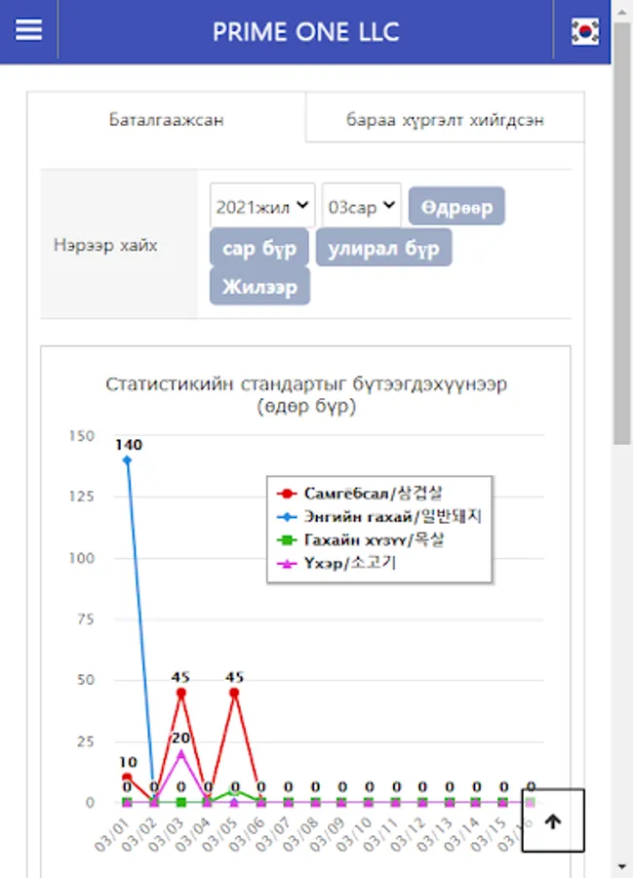Click the scroll-to-top arrow button
Screen dimensions: 633x878
tap(553, 820)
